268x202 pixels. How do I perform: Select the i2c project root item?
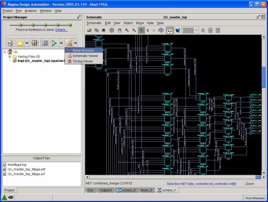pos(13,52)
